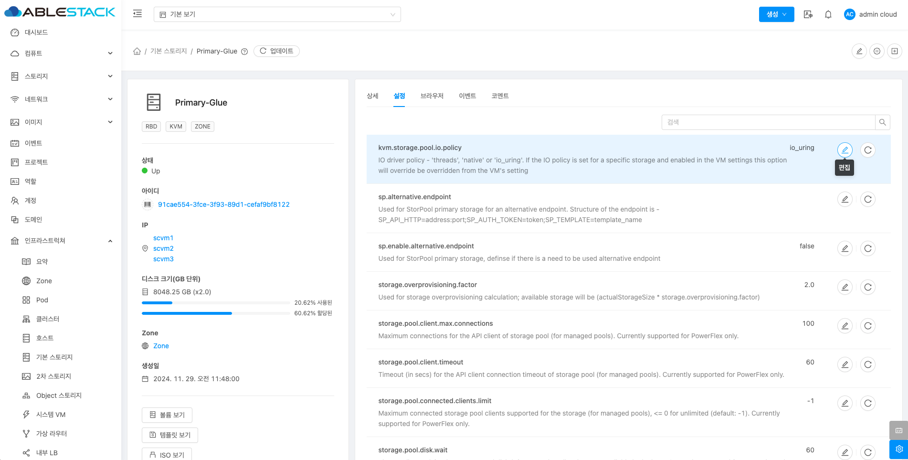
Task: Edit the storage.overprovisioning.factor setting
Action: 845,287
